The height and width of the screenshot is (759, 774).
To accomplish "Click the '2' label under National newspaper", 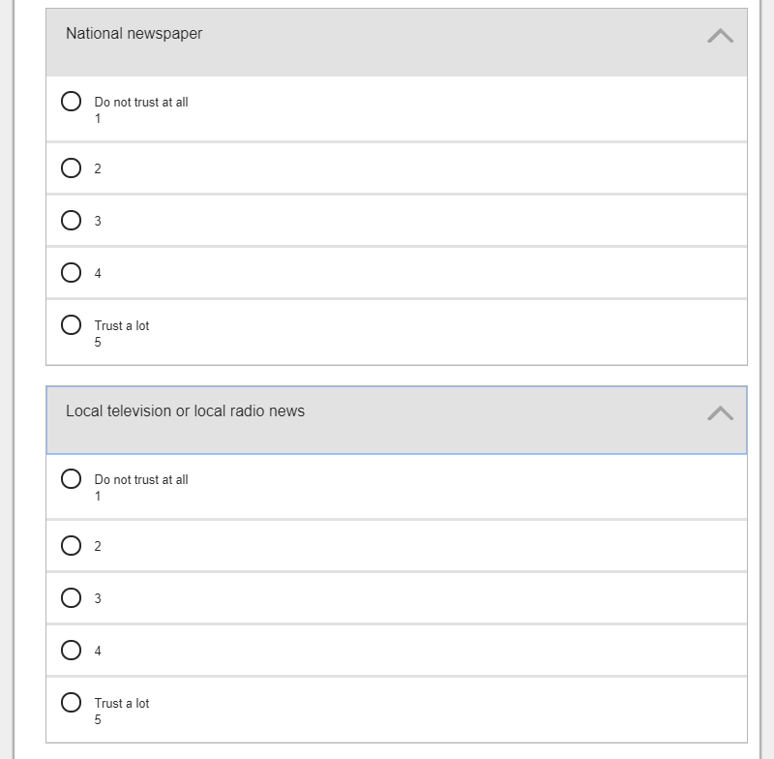I will pos(98,169).
